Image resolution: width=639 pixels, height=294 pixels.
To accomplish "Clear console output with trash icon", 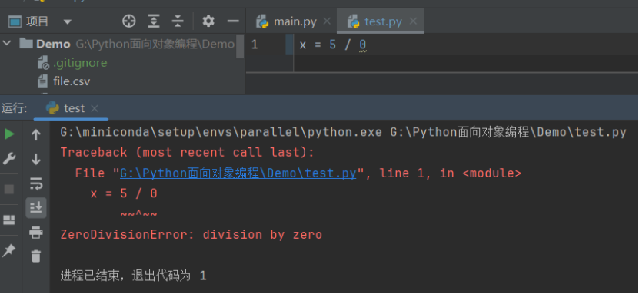I will pyautogui.click(x=36, y=256).
